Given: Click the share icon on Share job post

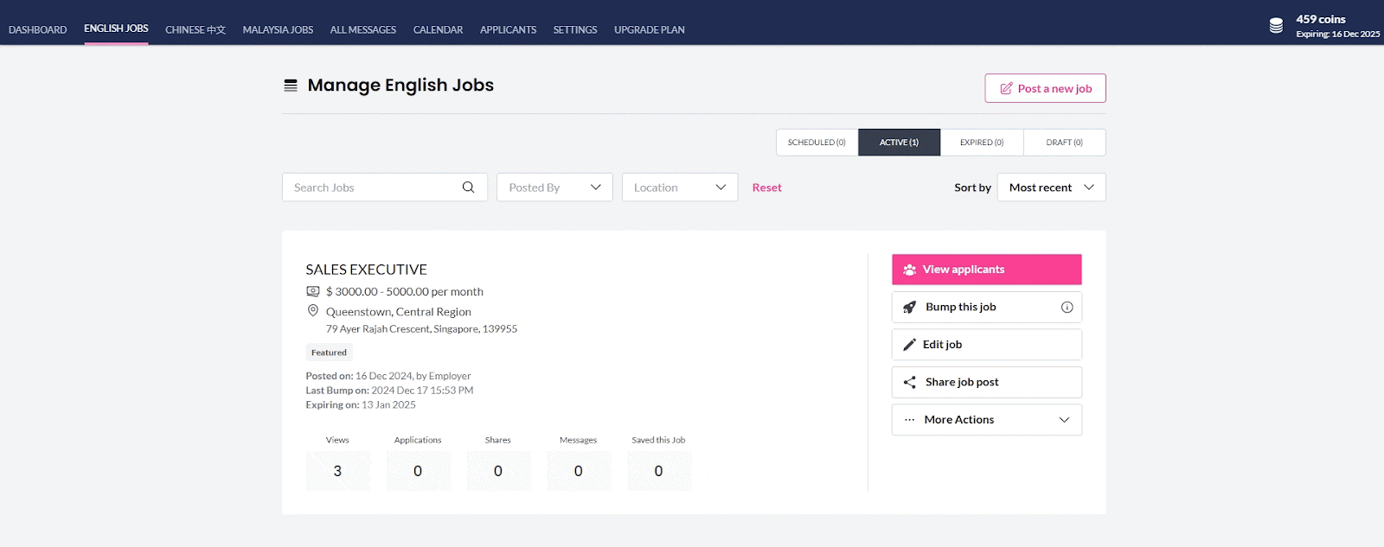Looking at the screenshot, I should [x=909, y=382].
